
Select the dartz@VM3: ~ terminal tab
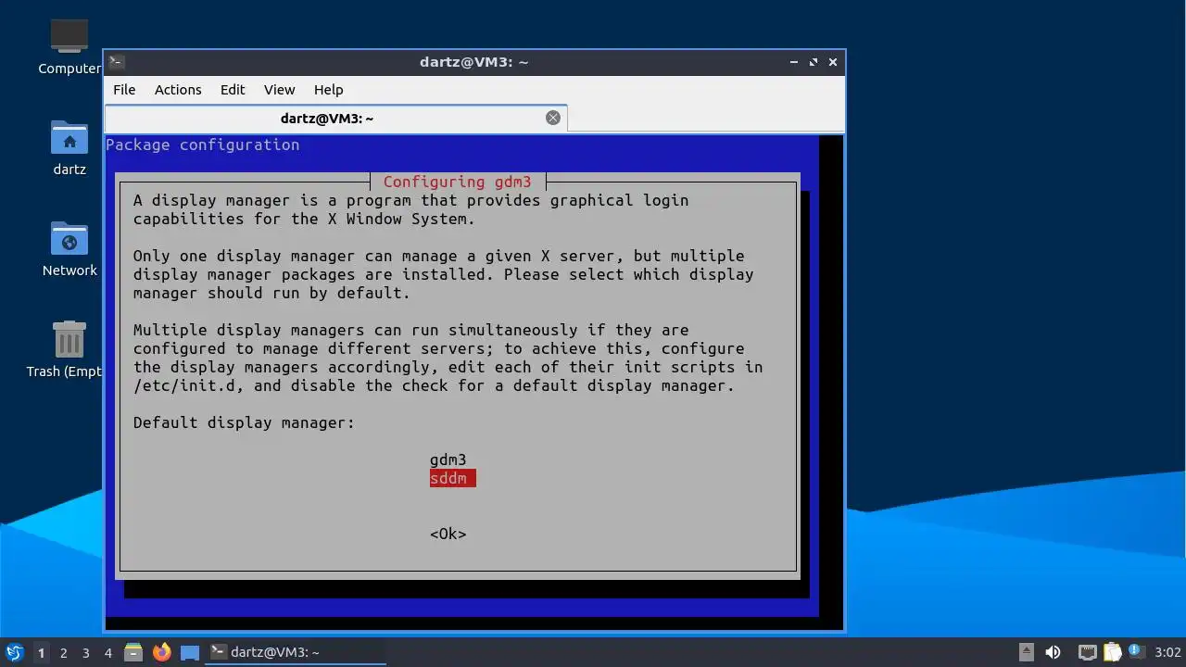tap(326, 119)
